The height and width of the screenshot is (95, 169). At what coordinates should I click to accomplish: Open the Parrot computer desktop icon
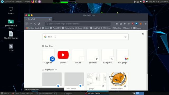point(11,11)
